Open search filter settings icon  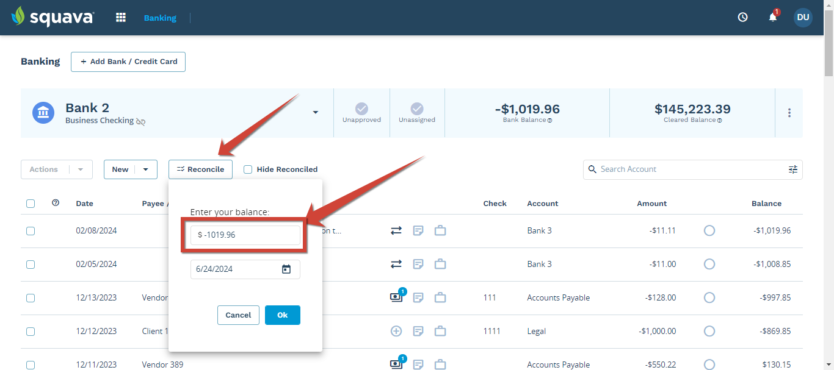(792, 169)
